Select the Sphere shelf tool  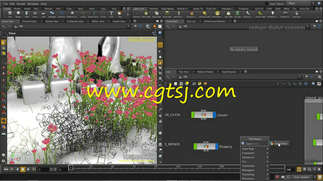tap(18, 14)
